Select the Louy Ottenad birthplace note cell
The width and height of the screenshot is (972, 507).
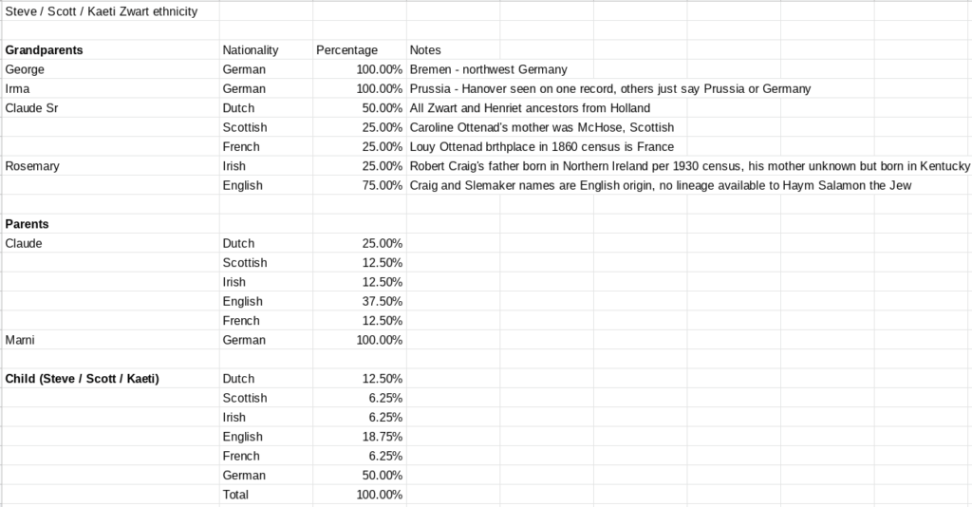point(541,147)
